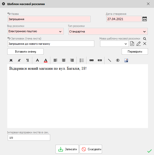Expand the Вид розсилки dropdown

coord(60,31)
